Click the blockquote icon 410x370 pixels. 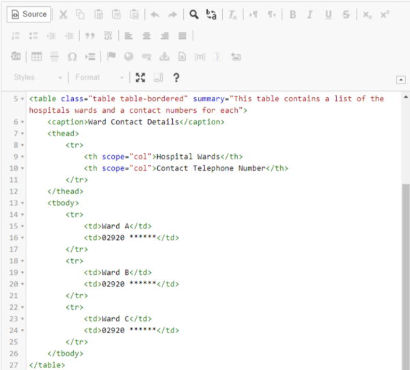tap(90, 36)
